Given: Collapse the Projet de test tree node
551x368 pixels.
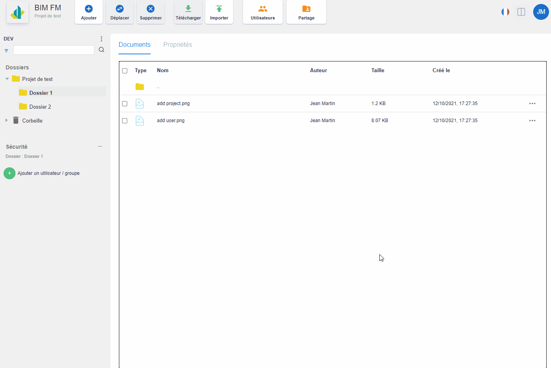Looking at the screenshot, I should [7, 79].
